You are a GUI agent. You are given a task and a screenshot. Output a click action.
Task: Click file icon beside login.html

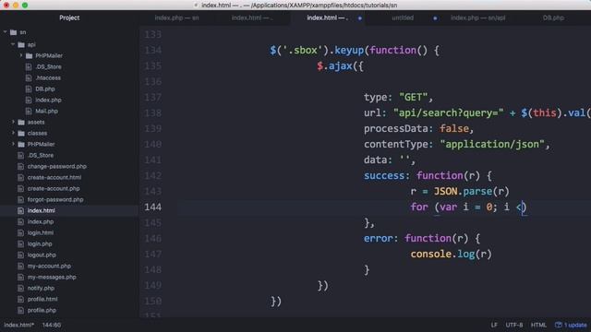20,232
